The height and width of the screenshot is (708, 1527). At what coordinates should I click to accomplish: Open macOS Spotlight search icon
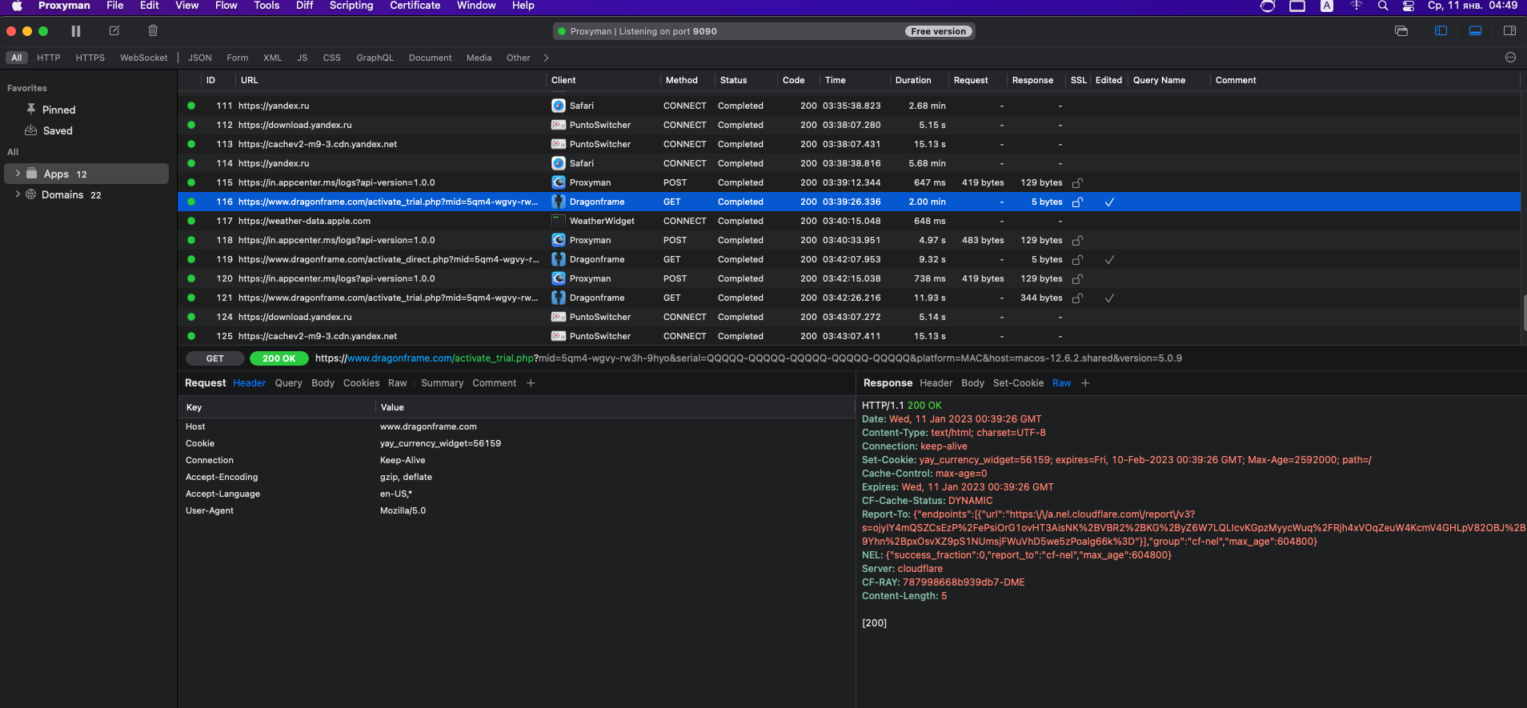pos(1383,6)
